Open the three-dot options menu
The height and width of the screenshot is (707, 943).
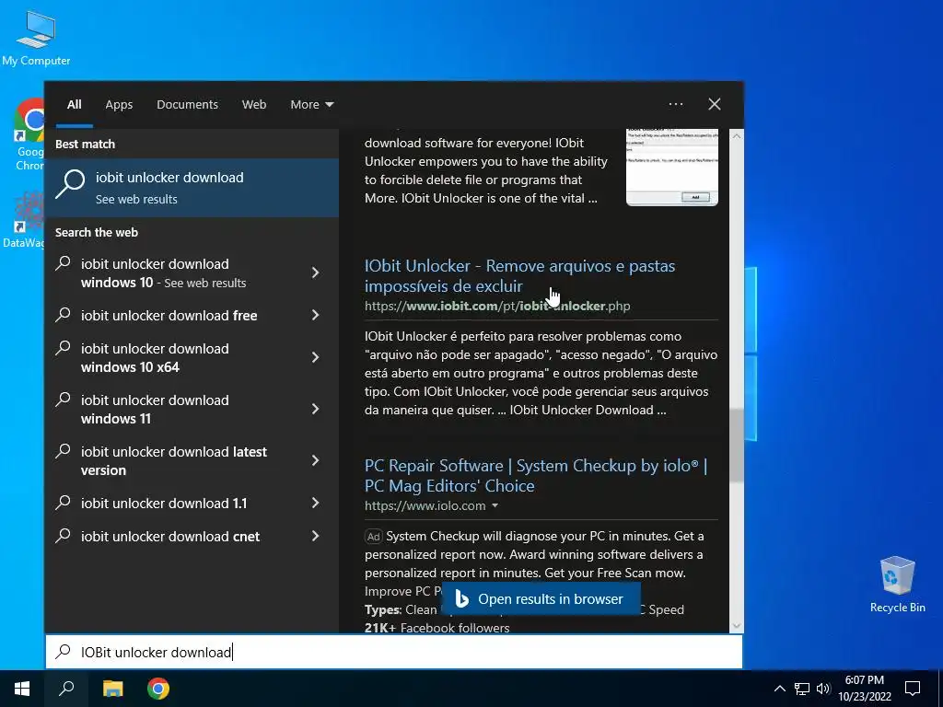676,104
